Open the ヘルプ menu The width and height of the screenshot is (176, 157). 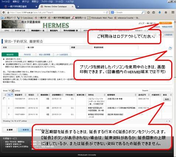click(x=69, y=1)
